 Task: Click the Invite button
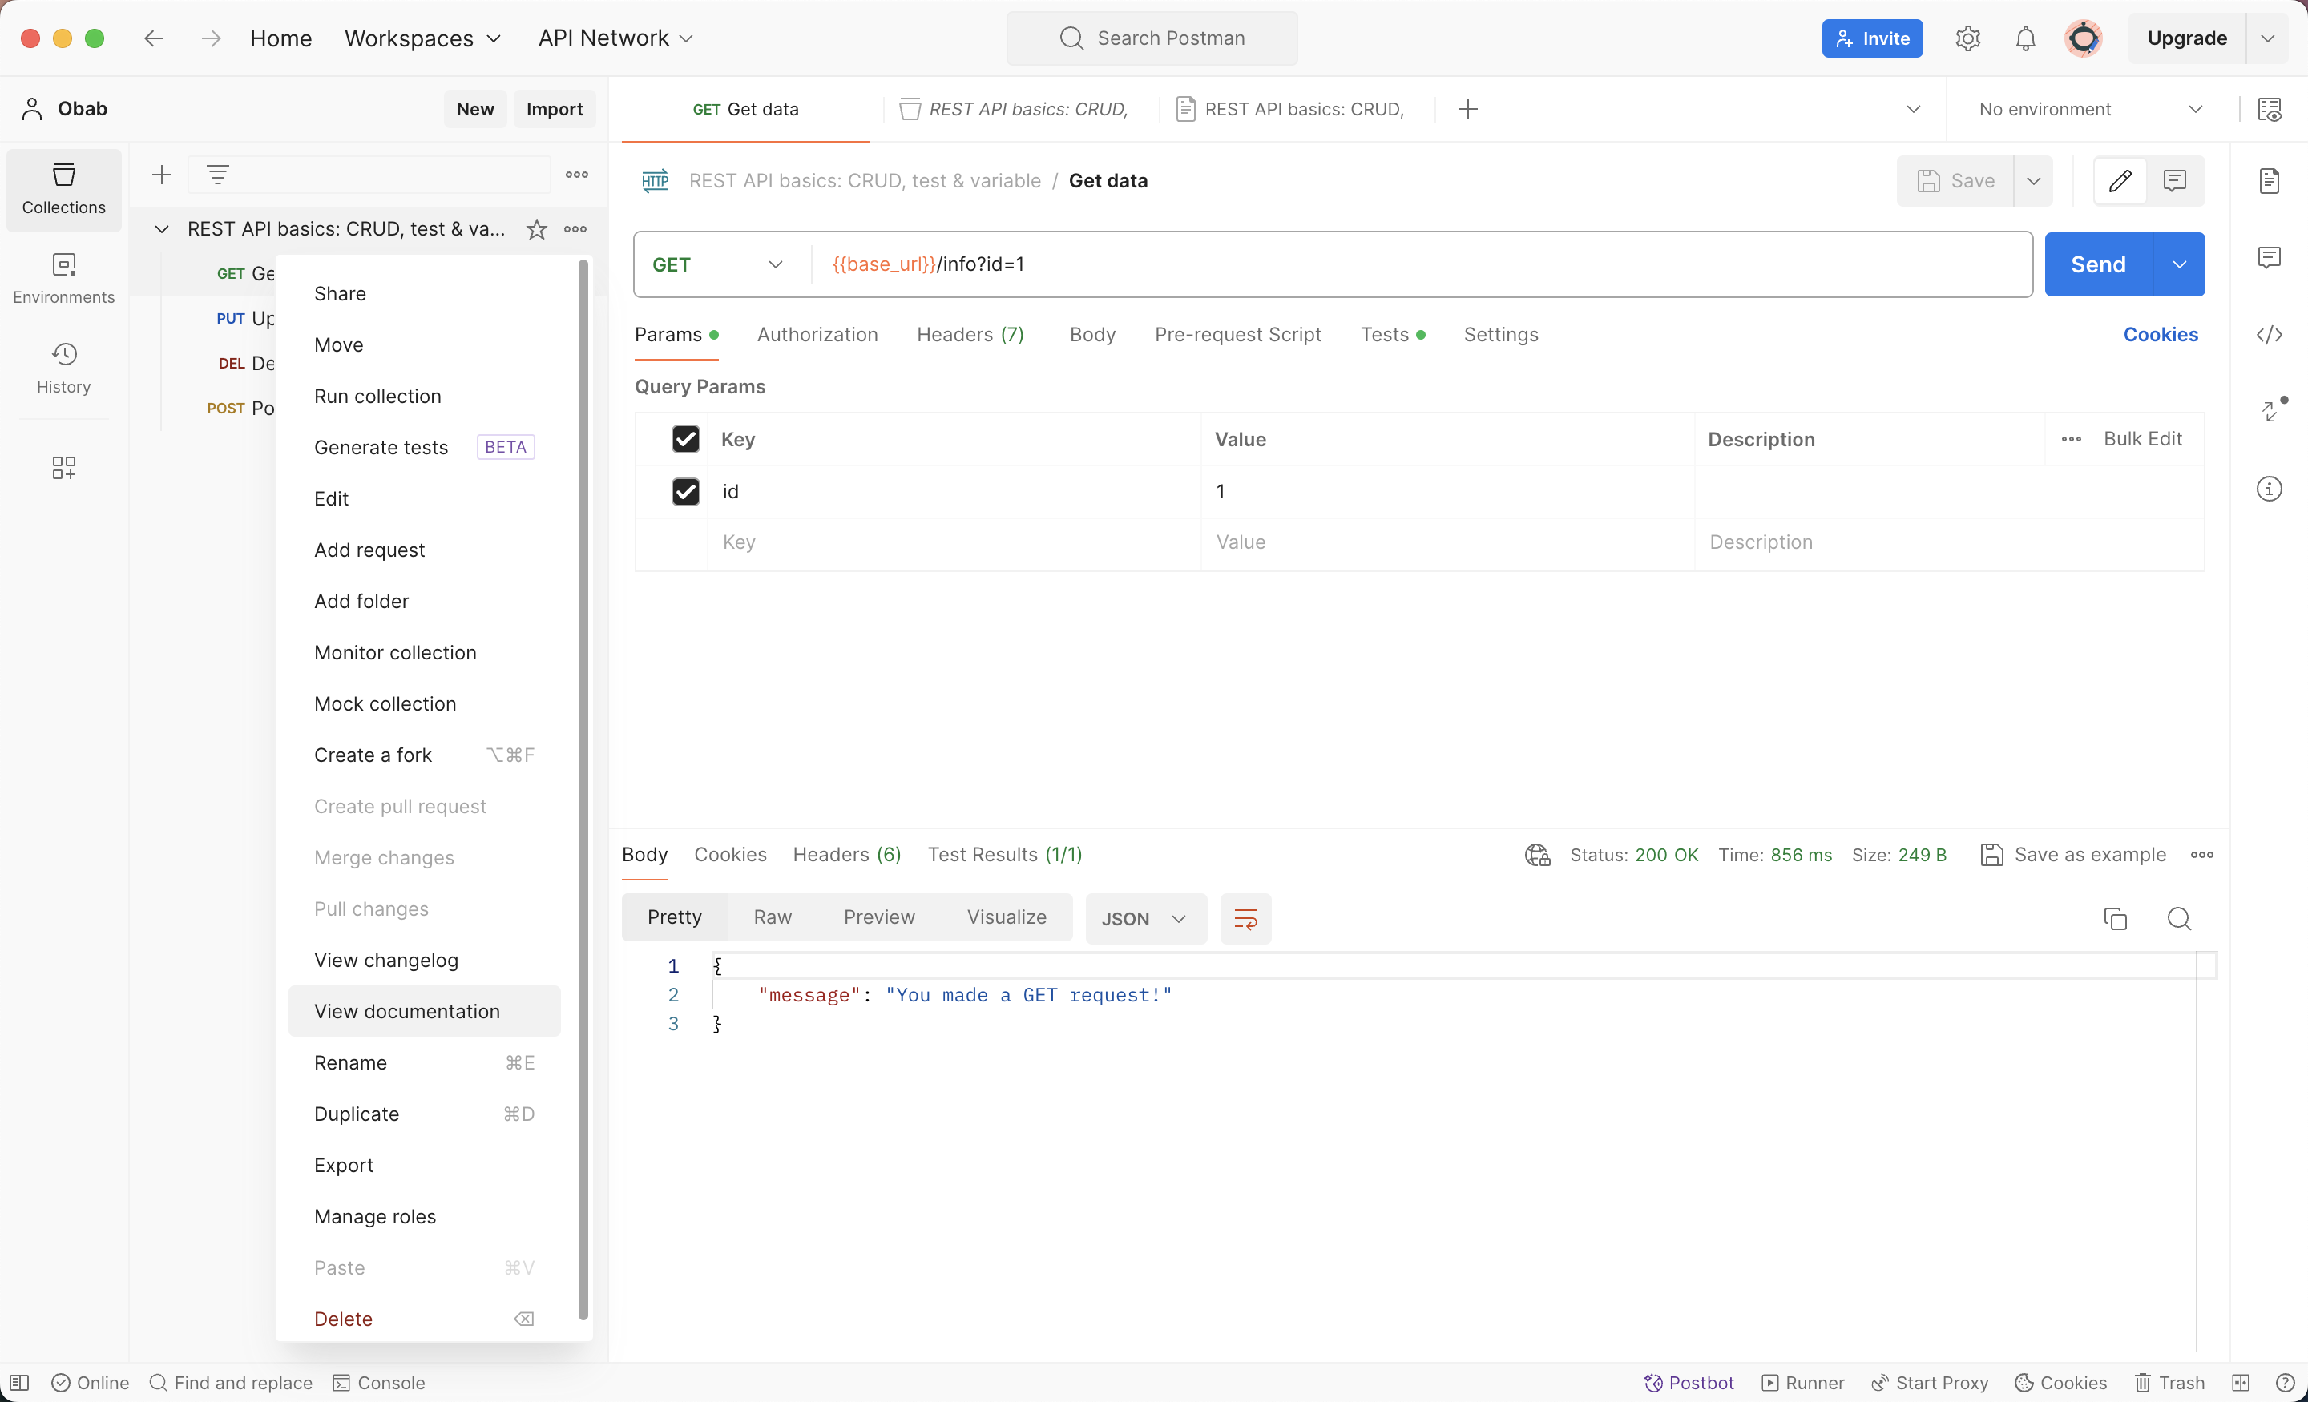coord(1872,38)
